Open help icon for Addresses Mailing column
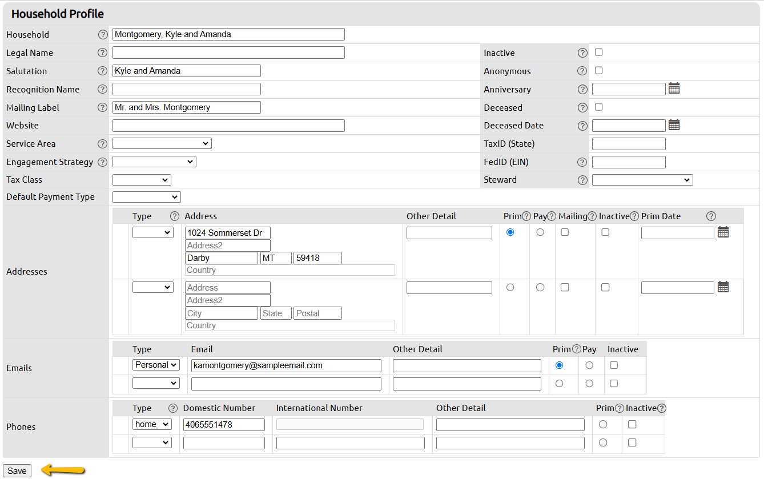764x479 pixels. (x=592, y=216)
